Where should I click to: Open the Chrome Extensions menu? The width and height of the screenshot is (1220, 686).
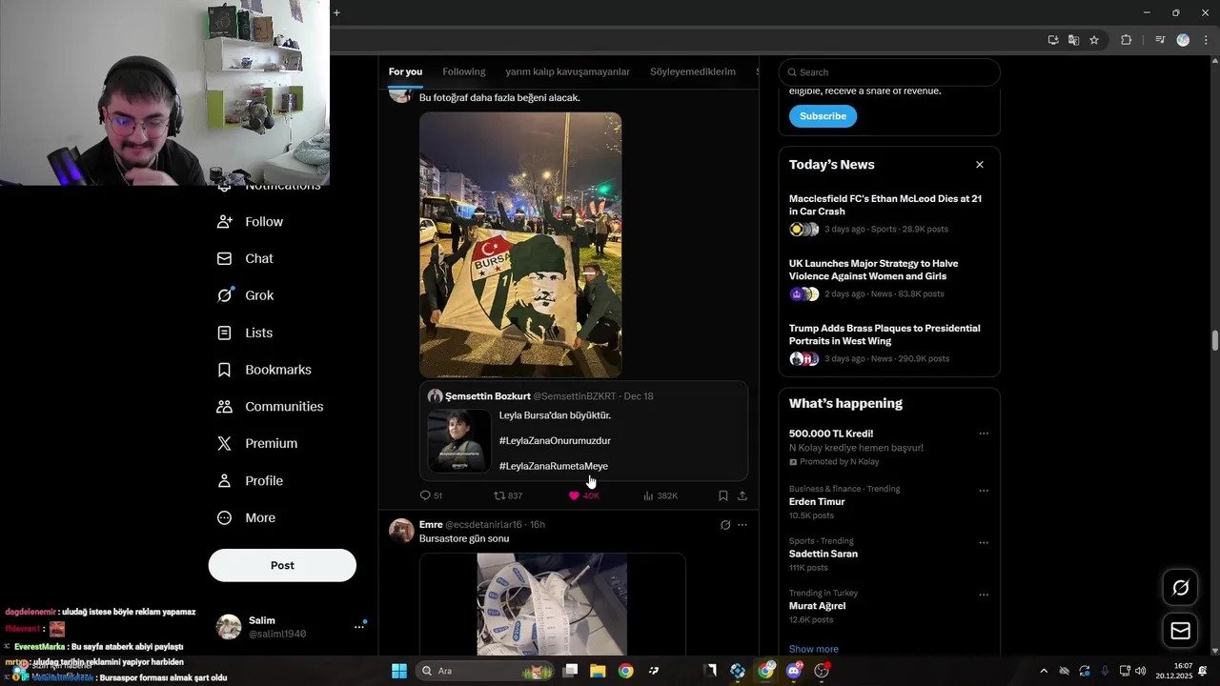[1127, 40]
